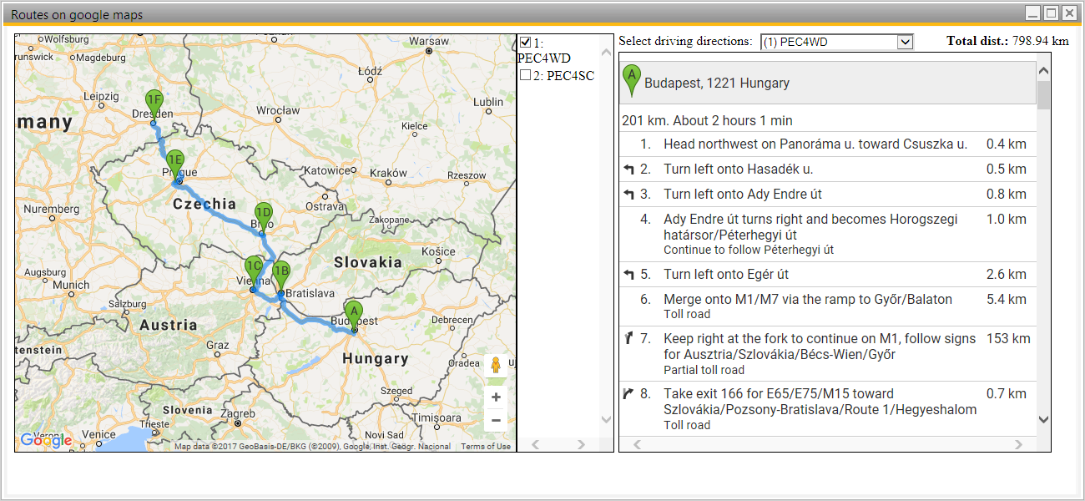Uncheck the PEC4WD route checkbox
This screenshot has height=501, width=1085.
(525, 43)
